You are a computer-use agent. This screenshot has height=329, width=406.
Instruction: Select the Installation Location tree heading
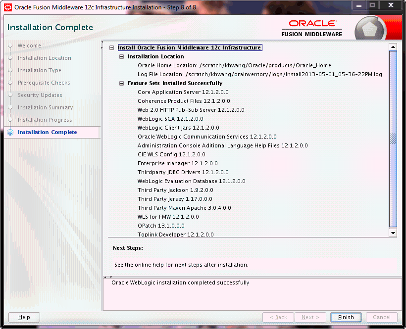pyautogui.click(x=156, y=56)
